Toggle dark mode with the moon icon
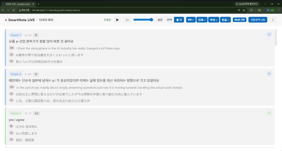Image resolution: width=282 pixels, height=151 pixels. pos(273,20)
